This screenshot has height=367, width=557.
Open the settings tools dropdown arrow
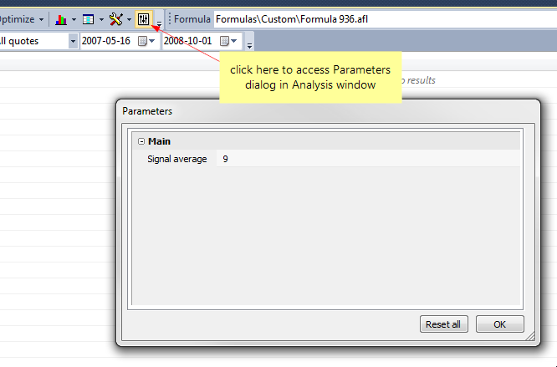point(129,19)
